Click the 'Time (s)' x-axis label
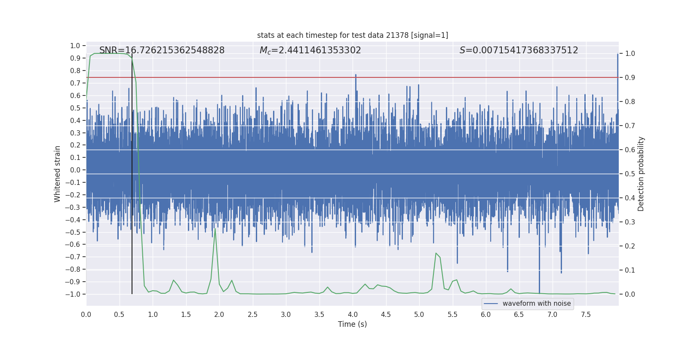This screenshot has height=344, width=688. [x=352, y=324]
